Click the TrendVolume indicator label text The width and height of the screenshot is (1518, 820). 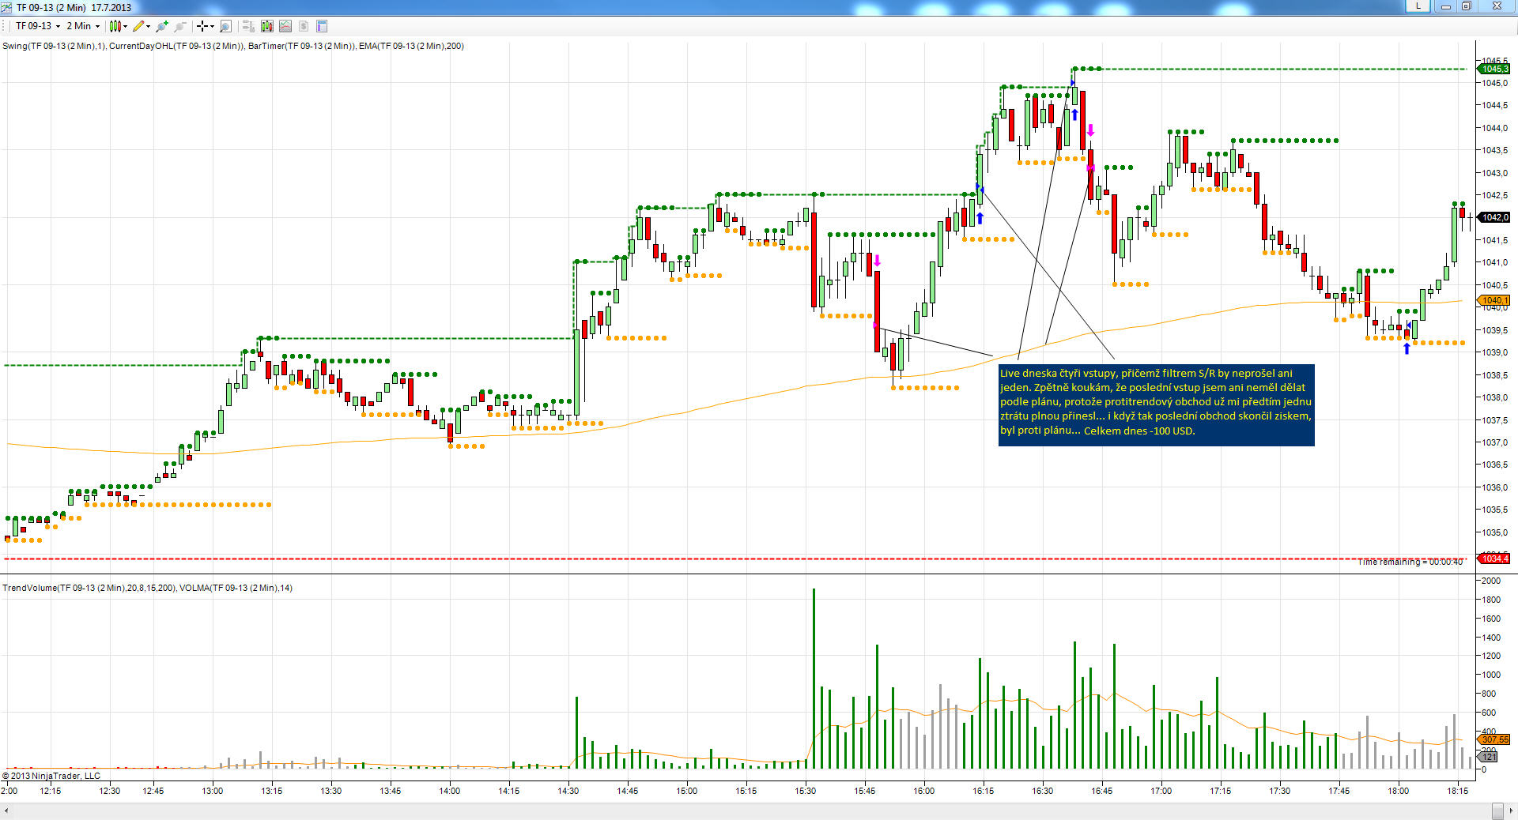coord(89,588)
